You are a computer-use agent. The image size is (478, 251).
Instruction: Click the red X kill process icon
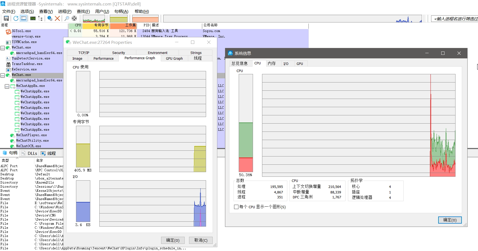tap(57, 18)
